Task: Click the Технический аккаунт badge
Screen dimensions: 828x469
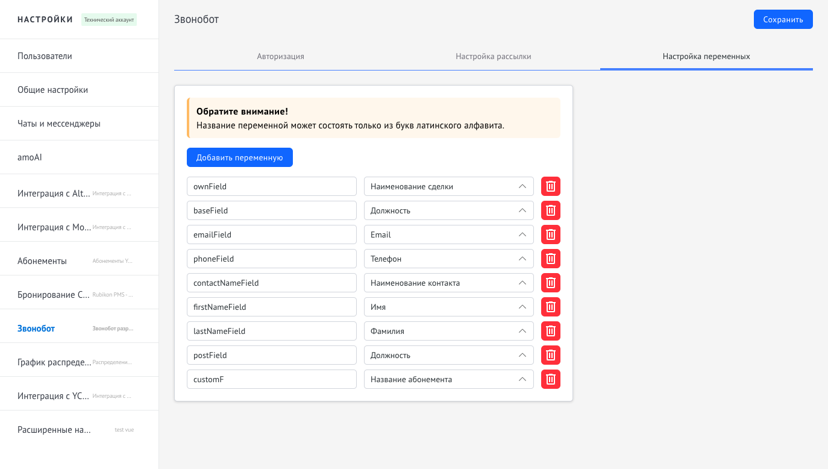Action: pos(109,19)
